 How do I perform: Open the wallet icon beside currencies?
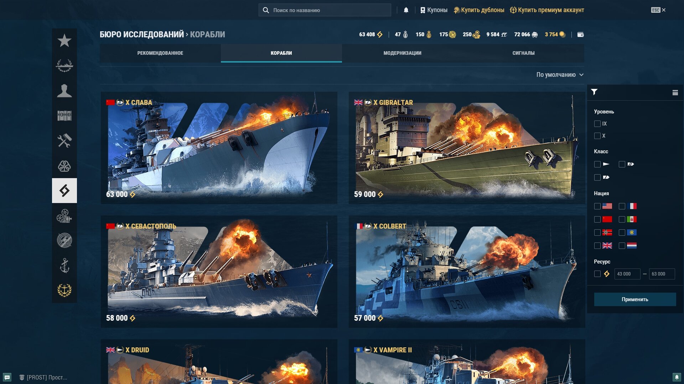point(581,34)
